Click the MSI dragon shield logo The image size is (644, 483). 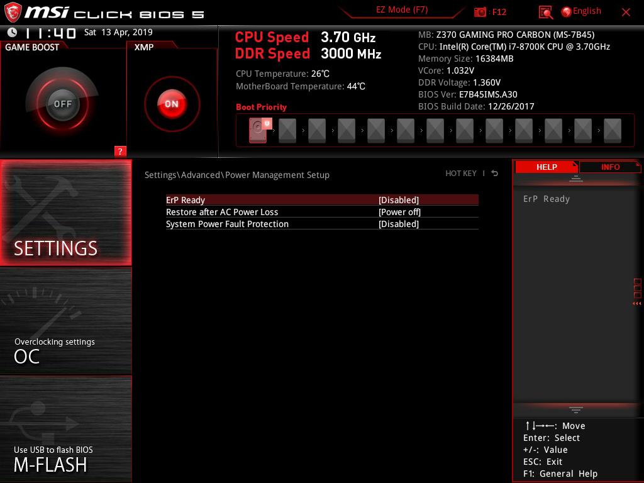(x=13, y=13)
